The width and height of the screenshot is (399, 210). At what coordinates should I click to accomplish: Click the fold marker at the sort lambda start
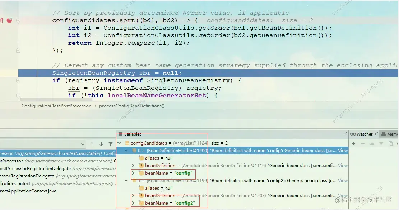pyautogui.click(x=18, y=20)
